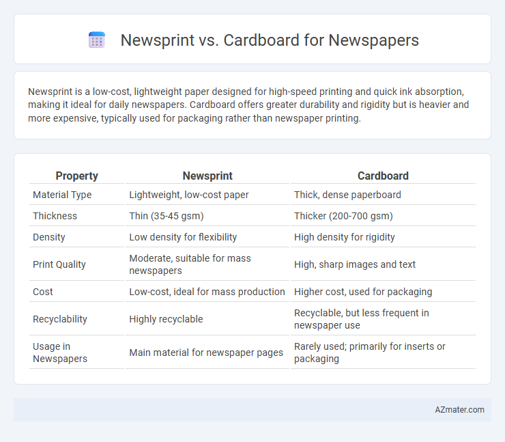Viewport: 505px width, 442px height.
Task: Click the 'Property' column header
Action: tap(76, 176)
